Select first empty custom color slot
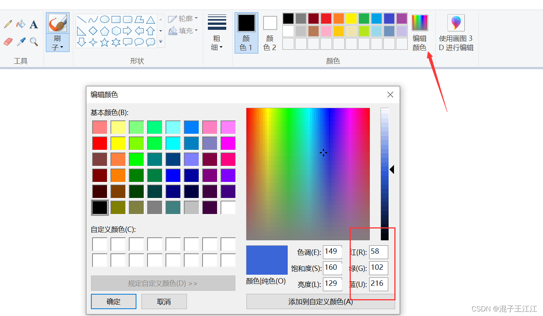543x316 pixels. point(100,244)
